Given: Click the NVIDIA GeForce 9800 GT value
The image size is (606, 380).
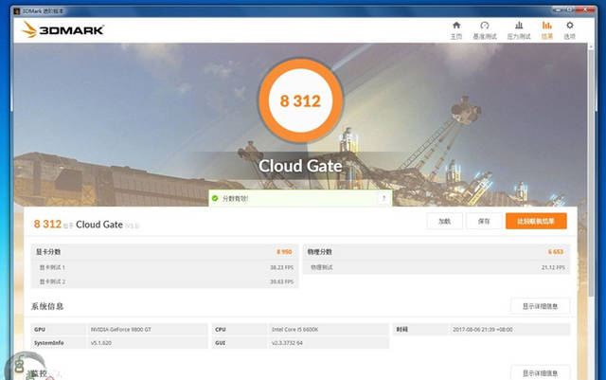Looking at the screenshot, I should (x=121, y=330).
